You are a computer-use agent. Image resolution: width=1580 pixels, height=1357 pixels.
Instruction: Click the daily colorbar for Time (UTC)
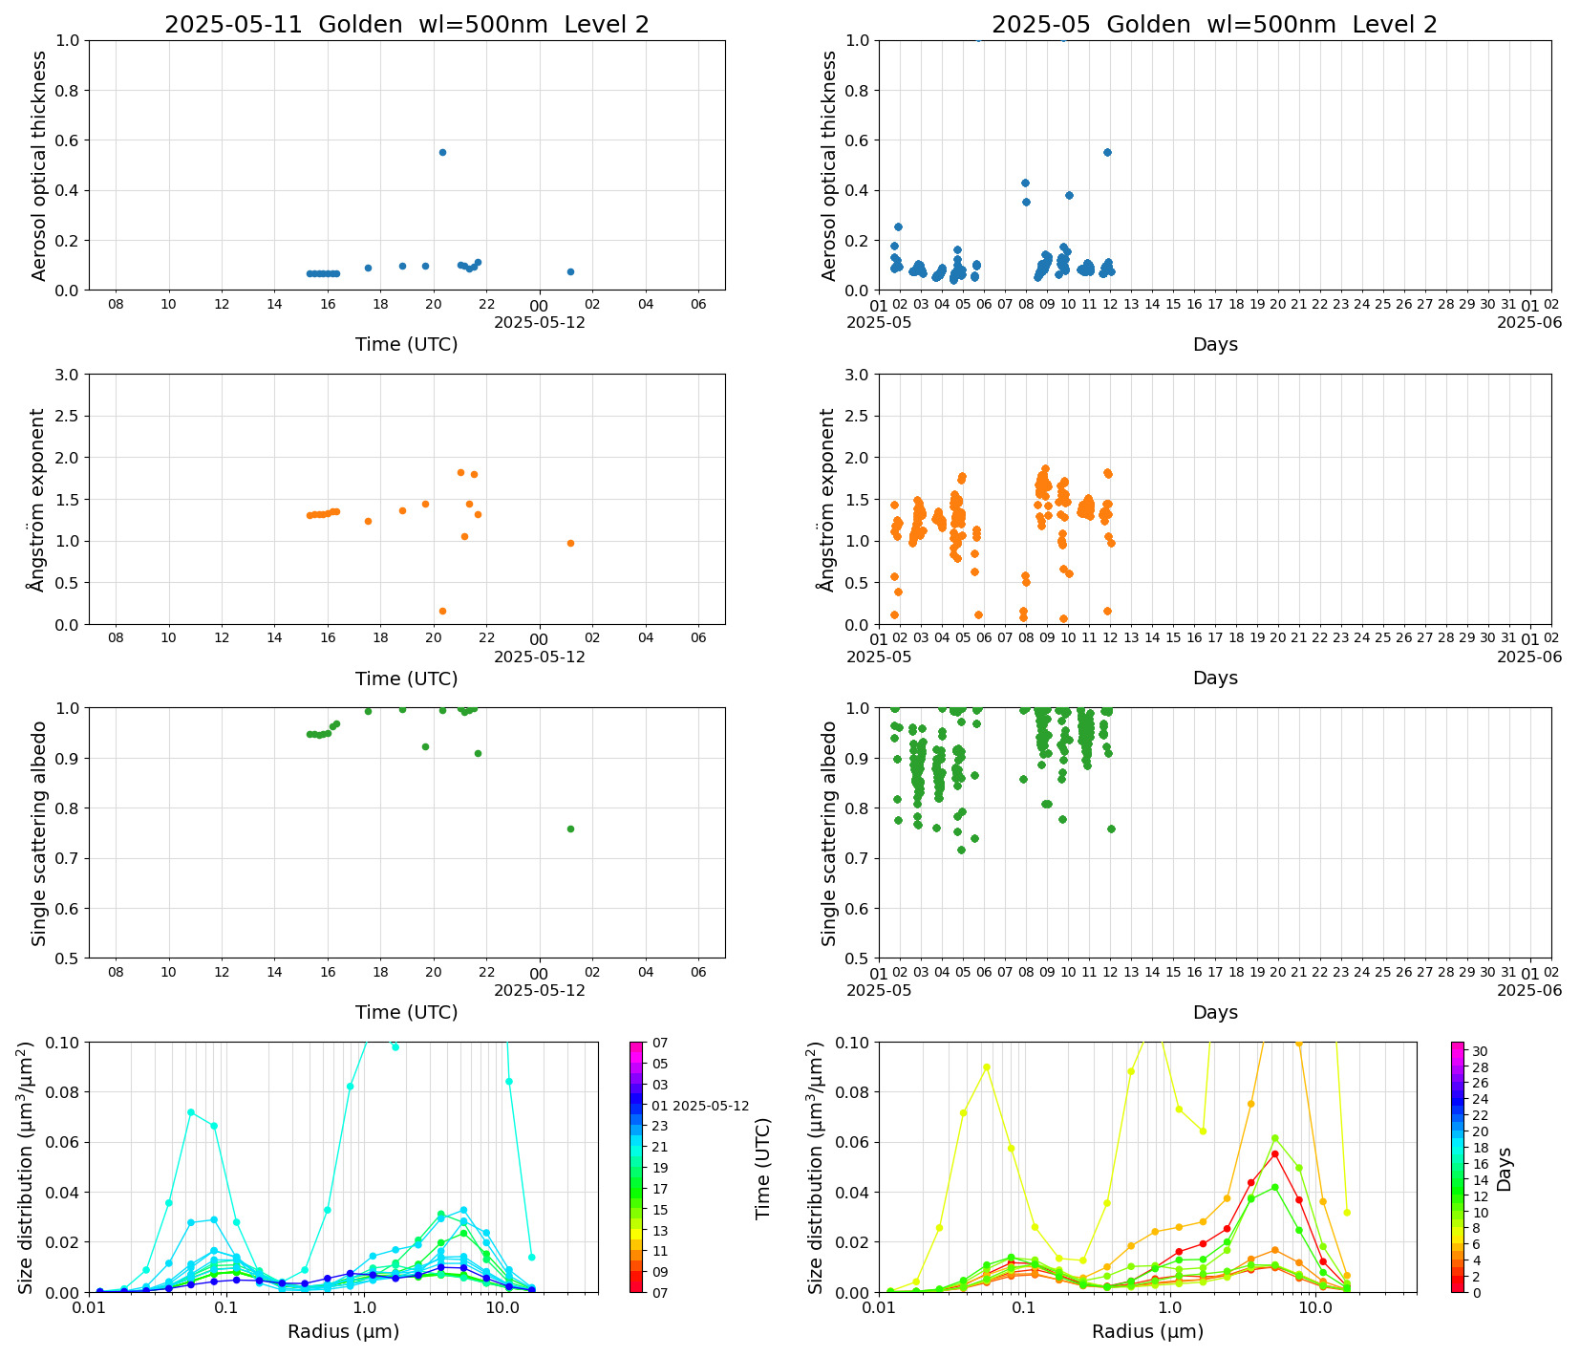(x=636, y=1167)
